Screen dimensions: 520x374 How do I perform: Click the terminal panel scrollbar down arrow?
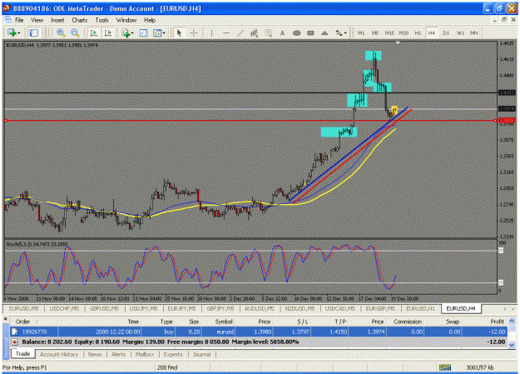(x=512, y=345)
